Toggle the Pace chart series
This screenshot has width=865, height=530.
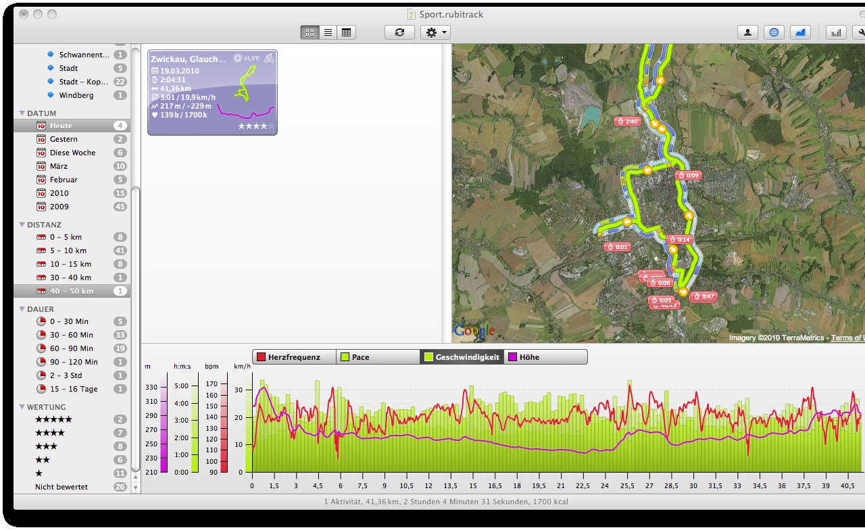click(378, 357)
